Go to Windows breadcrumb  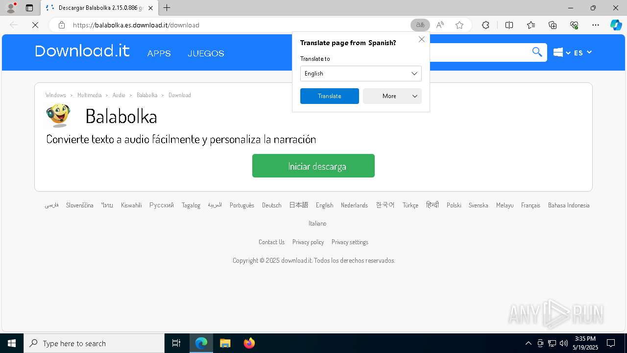pyautogui.click(x=56, y=95)
